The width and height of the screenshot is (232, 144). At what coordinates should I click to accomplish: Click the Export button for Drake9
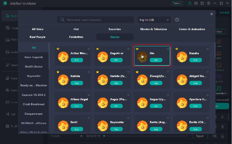200,136
